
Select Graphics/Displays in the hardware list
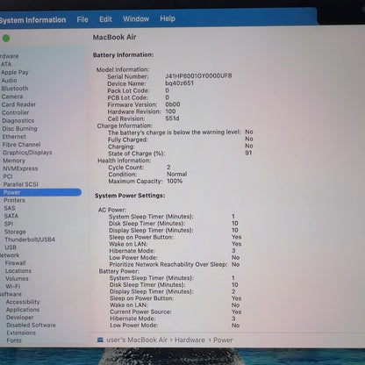click(x=27, y=153)
